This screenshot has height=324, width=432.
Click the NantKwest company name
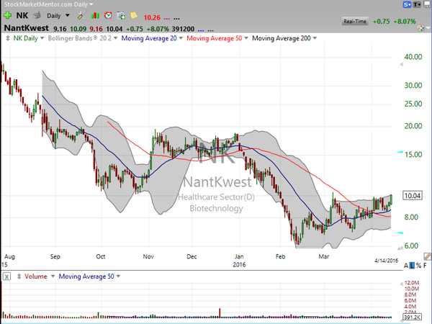27,28
